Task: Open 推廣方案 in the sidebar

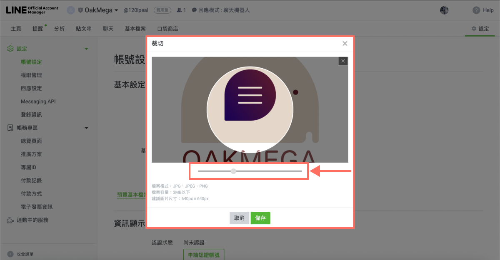Action: coord(31,154)
